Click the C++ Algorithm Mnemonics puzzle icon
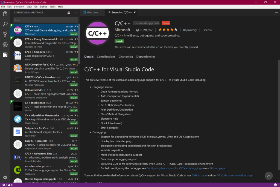 [x=18, y=119]
